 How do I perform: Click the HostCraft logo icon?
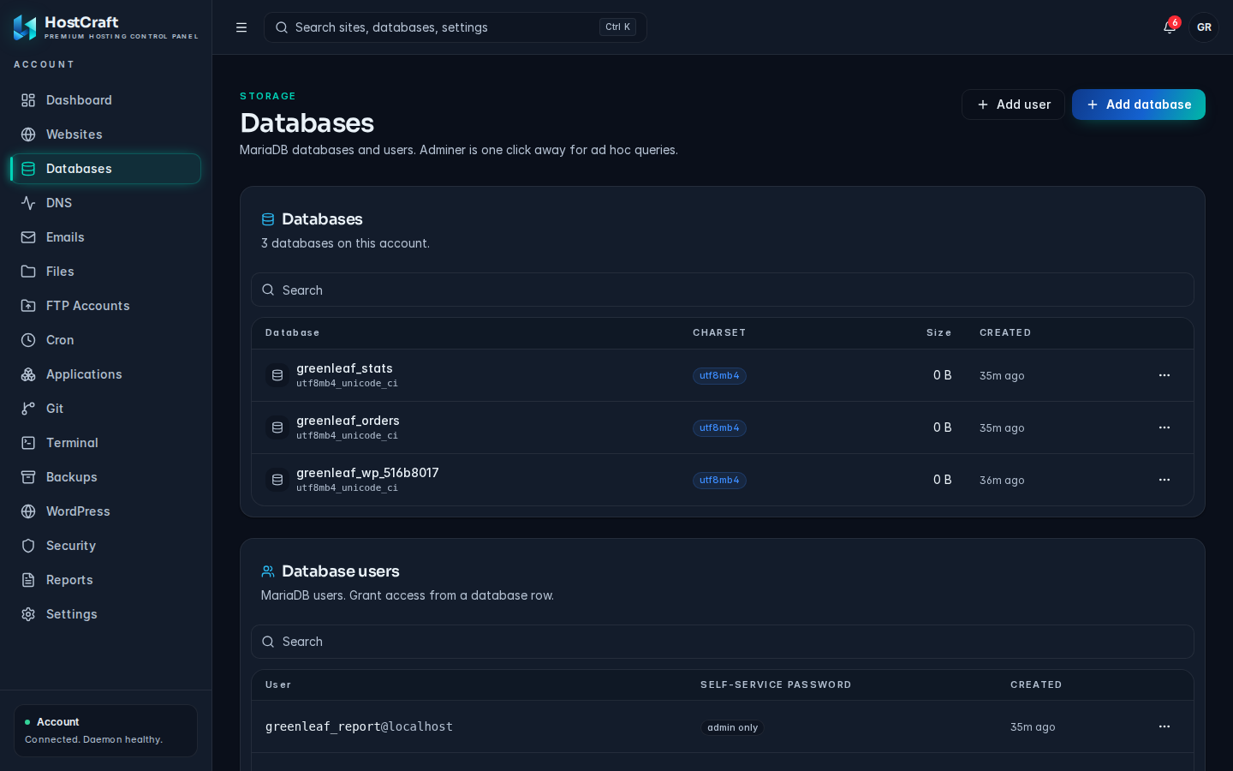click(25, 27)
